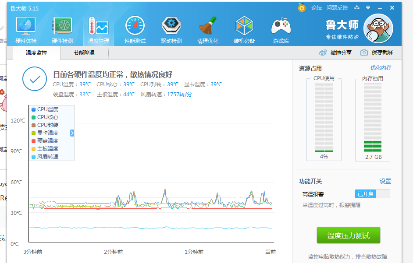Click 微博分享 share link
This screenshot has width=413, height=263.
pos(341,53)
